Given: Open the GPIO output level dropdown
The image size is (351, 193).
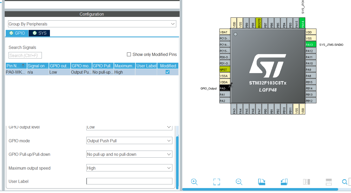Looking at the screenshot, I should point(129,127).
